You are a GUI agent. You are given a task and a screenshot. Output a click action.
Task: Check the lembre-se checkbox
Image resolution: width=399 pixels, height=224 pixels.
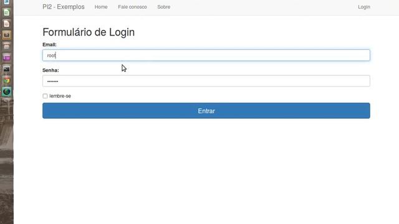coord(45,96)
